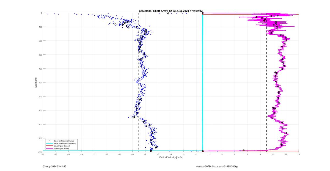Click the velocity axis tick label "15"
The width and height of the screenshot is (330, 171).
coord(299,155)
